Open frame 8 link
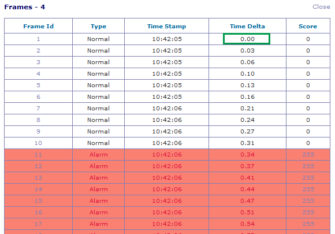The image size is (335, 234). point(38,120)
